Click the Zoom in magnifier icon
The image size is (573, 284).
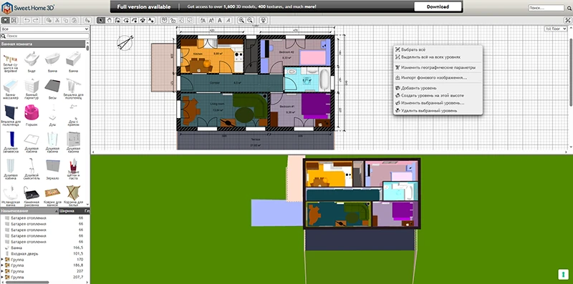(x=241, y=20)
